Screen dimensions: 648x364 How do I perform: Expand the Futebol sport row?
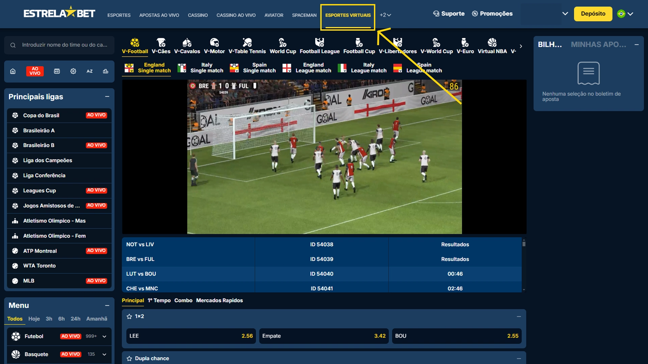coord(104,336)
